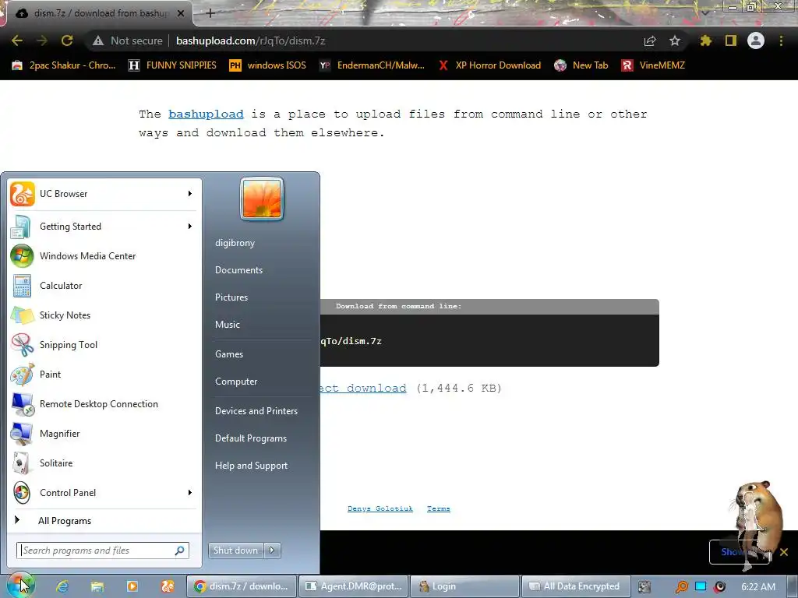Open Paint from Start menu
Screen dimensions: 798x598
[x=104, y=375]
